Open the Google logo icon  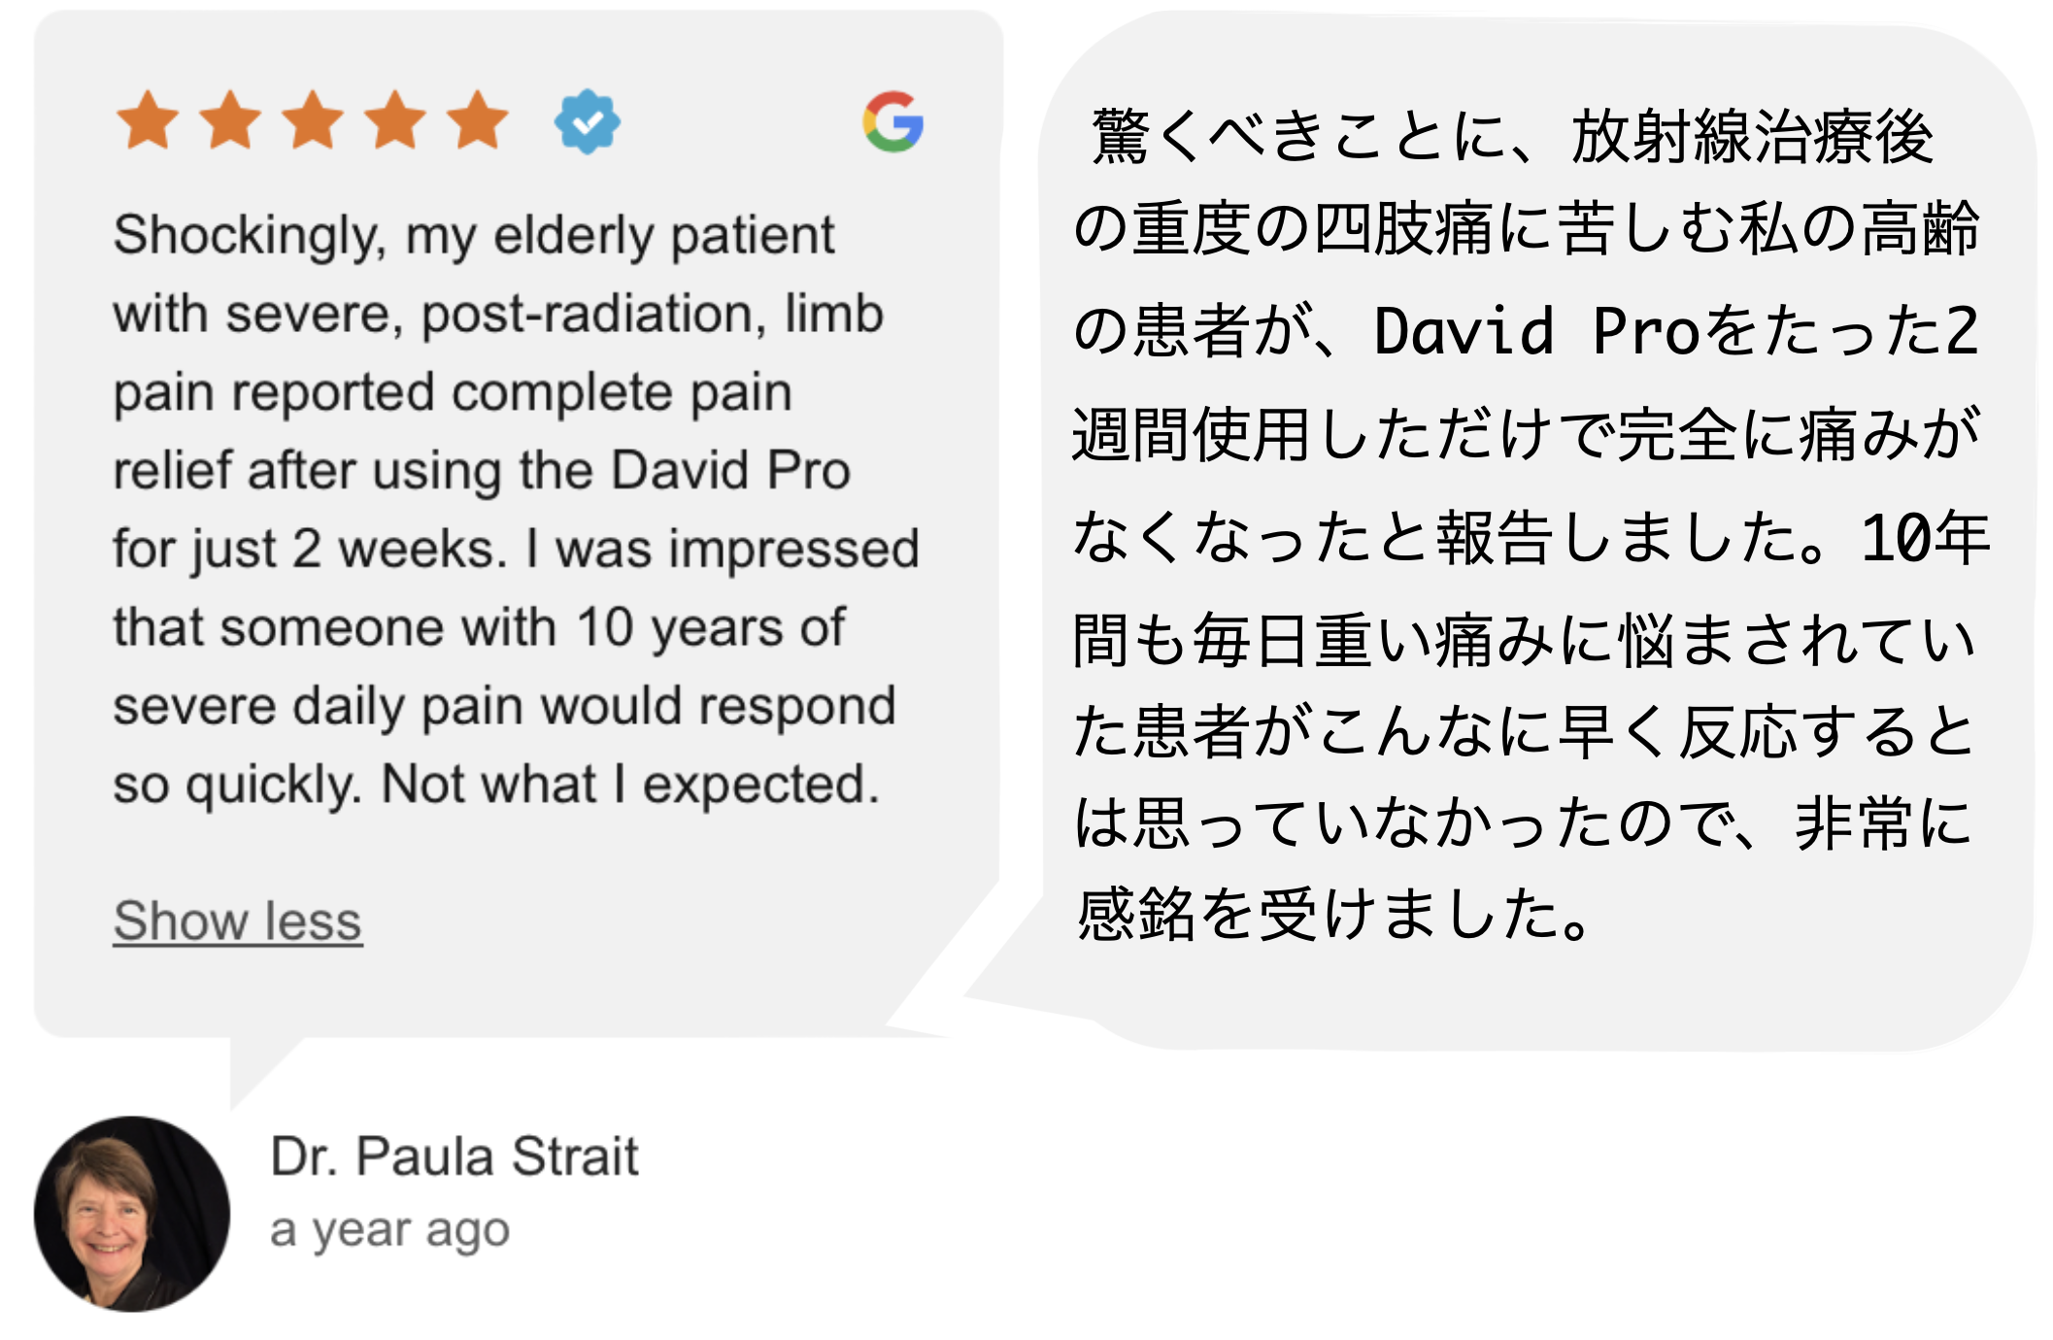pyautogui.click(x=892, y=121)
